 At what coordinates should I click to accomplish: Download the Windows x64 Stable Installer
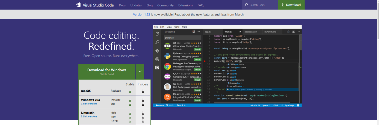point(130,100)
